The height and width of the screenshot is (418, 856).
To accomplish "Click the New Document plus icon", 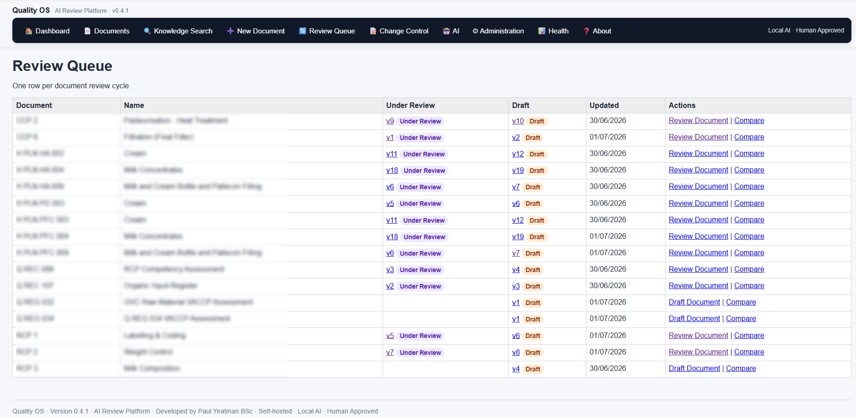I will tap(230, 31).
